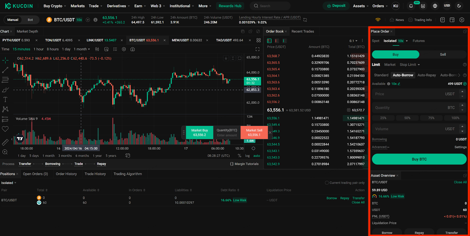Open the language globe icon
Image resolution: width=470 pixels, height=236 pixels.
point(435,6)
